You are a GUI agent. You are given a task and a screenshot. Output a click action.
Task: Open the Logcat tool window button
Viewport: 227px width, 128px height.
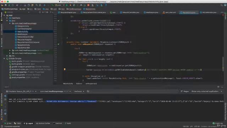click(x=28, y=123)
